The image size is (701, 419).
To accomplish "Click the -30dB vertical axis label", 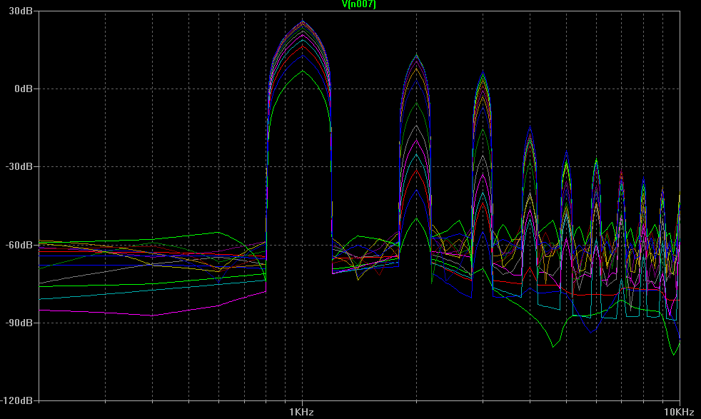I will (x=21, y=166).
